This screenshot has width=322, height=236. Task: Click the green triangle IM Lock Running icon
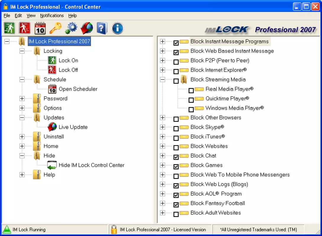(x=7, y=230)
